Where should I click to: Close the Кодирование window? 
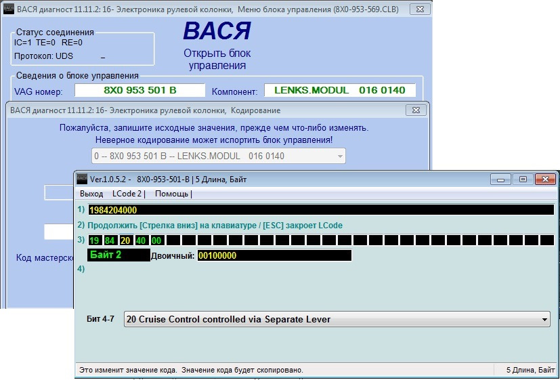416,110
